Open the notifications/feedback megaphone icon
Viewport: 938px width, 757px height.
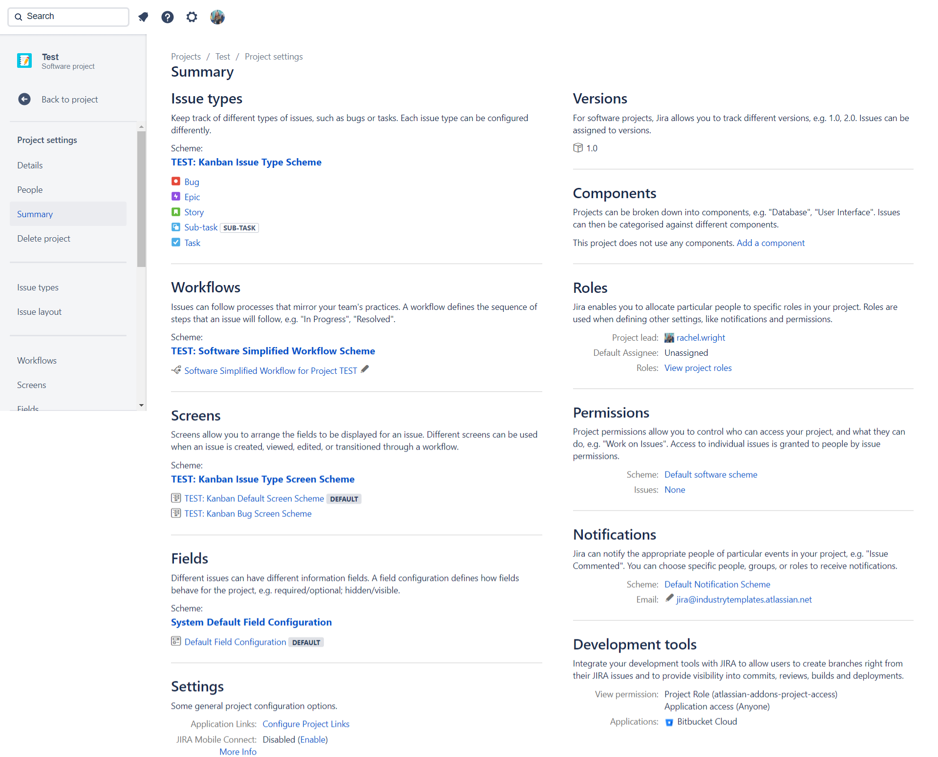(143, 17)
